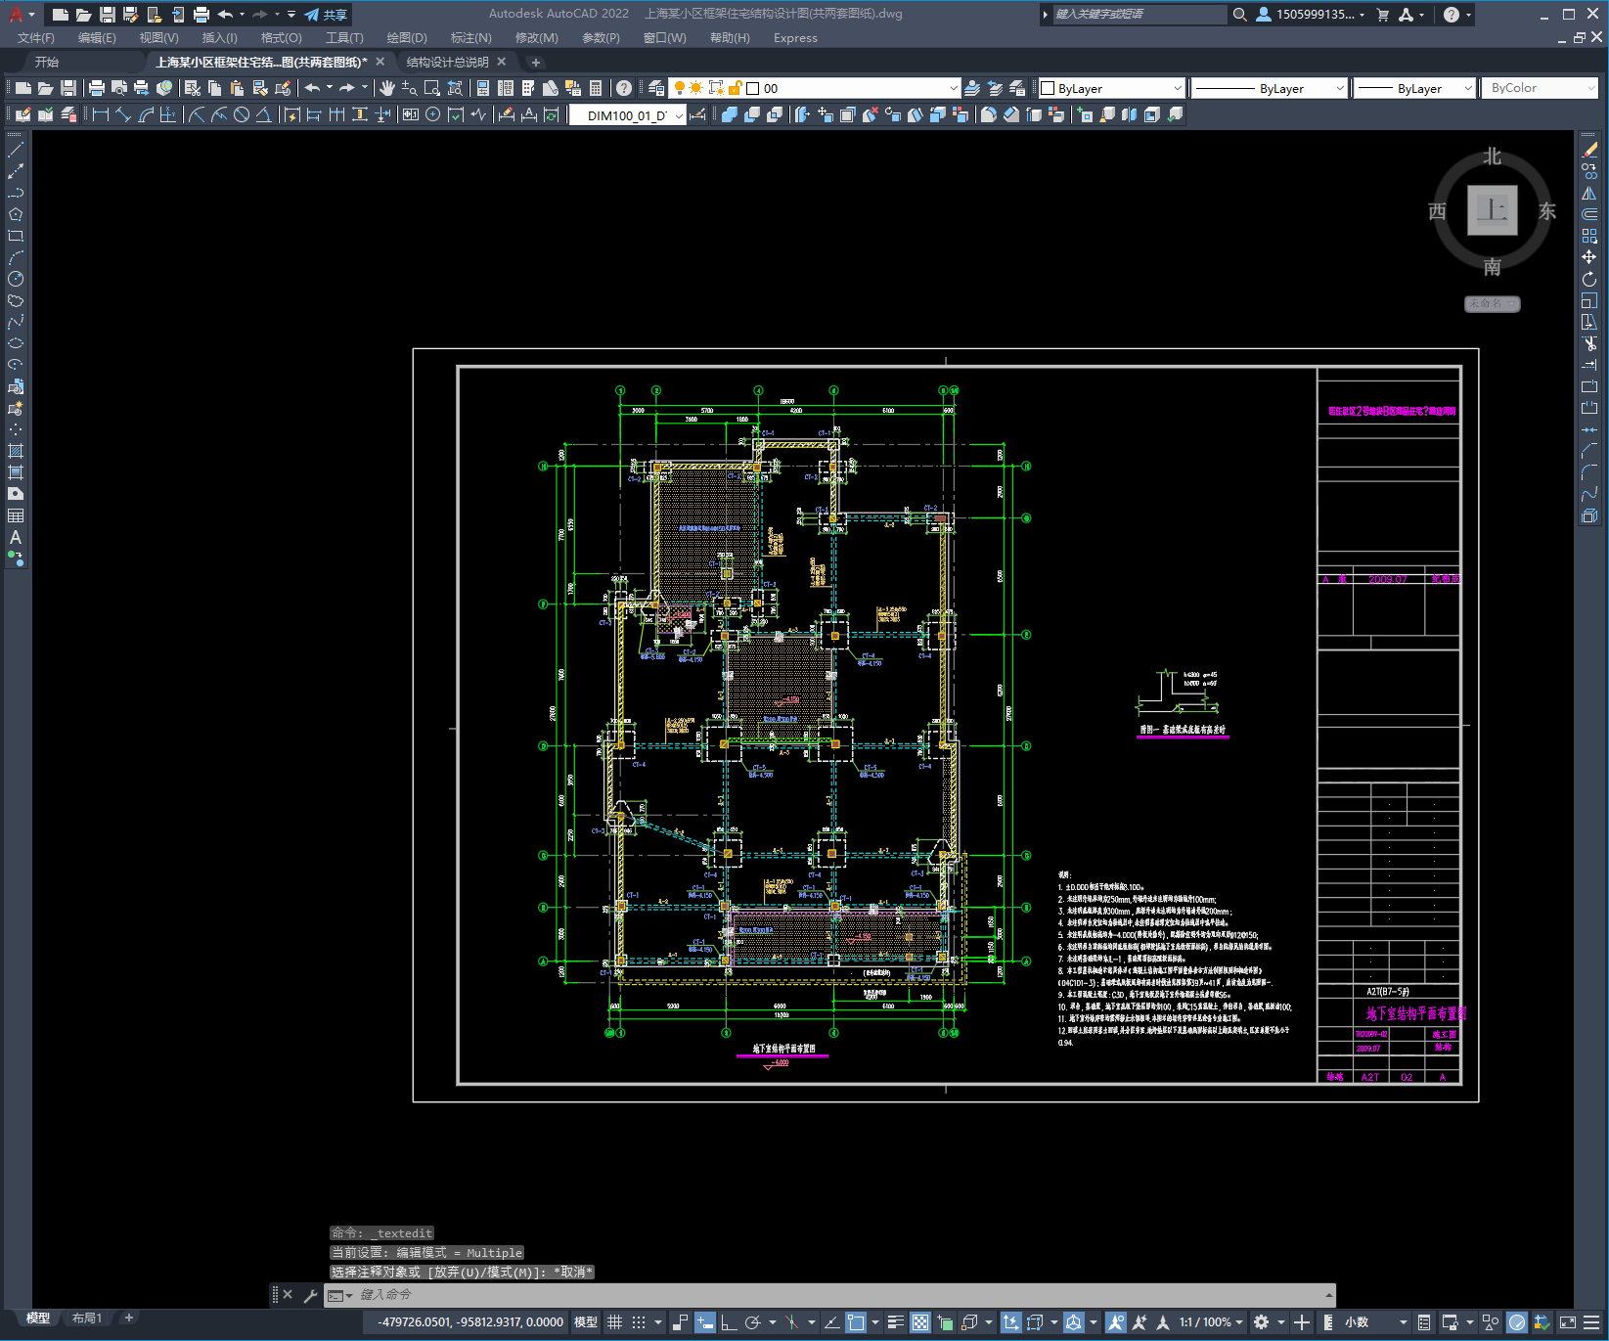This screenshot has height=1341, width=1609.
Task: Select the Rectangle draw tool
Action: [16, 236]
